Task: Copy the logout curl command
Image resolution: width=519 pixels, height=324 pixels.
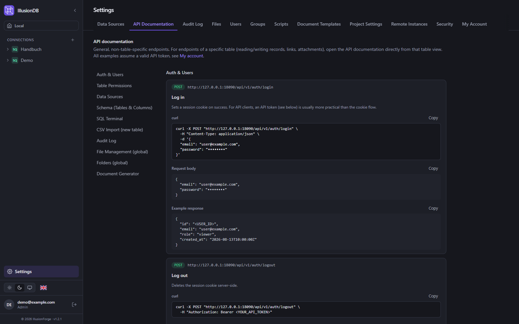Action: coord(433,296)
